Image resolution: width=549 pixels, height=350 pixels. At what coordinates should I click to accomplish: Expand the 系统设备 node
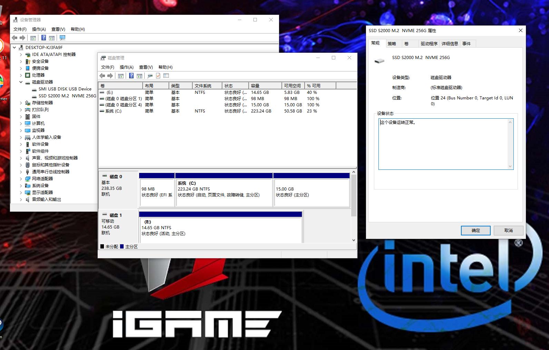21,186
